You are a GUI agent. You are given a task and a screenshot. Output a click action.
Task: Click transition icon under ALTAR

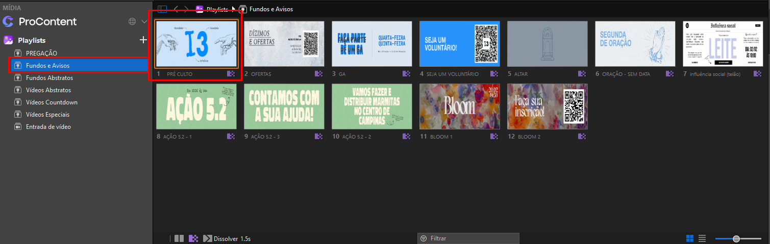[x=582, y=74]
